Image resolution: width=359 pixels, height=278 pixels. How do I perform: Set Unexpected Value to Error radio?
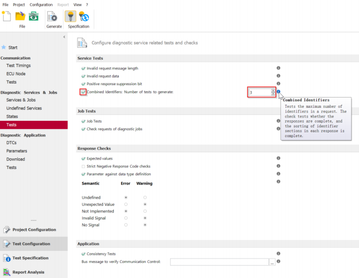click(x=126, y=204)
